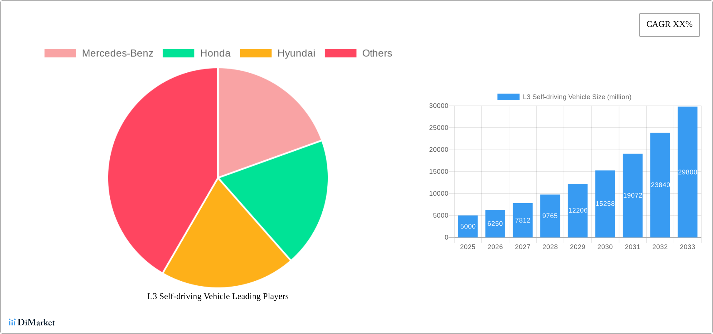
Task: Select the Others red legend swatch
Action: 340,53
